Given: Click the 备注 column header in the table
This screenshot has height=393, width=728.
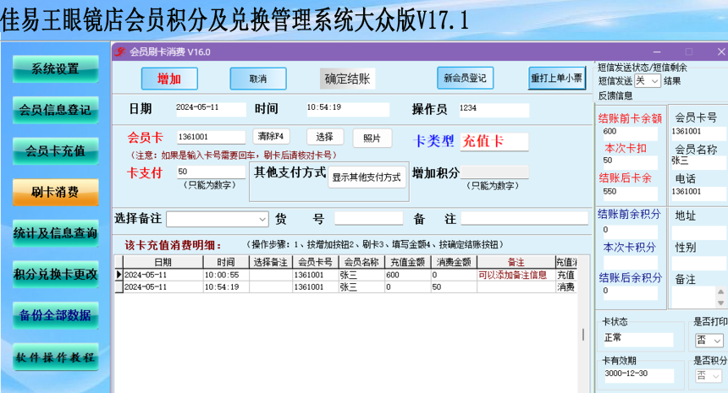Looking at the screenshot, I should [516, 262].
